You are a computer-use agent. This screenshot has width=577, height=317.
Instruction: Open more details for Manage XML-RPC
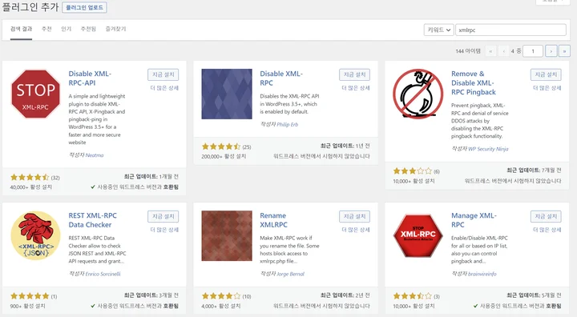click(547, 230)
